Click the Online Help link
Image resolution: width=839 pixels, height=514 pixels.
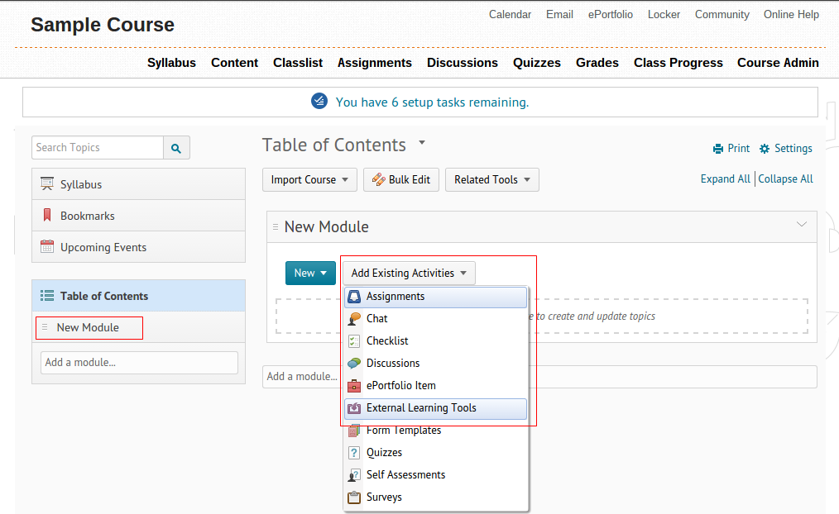click(791, 14)
